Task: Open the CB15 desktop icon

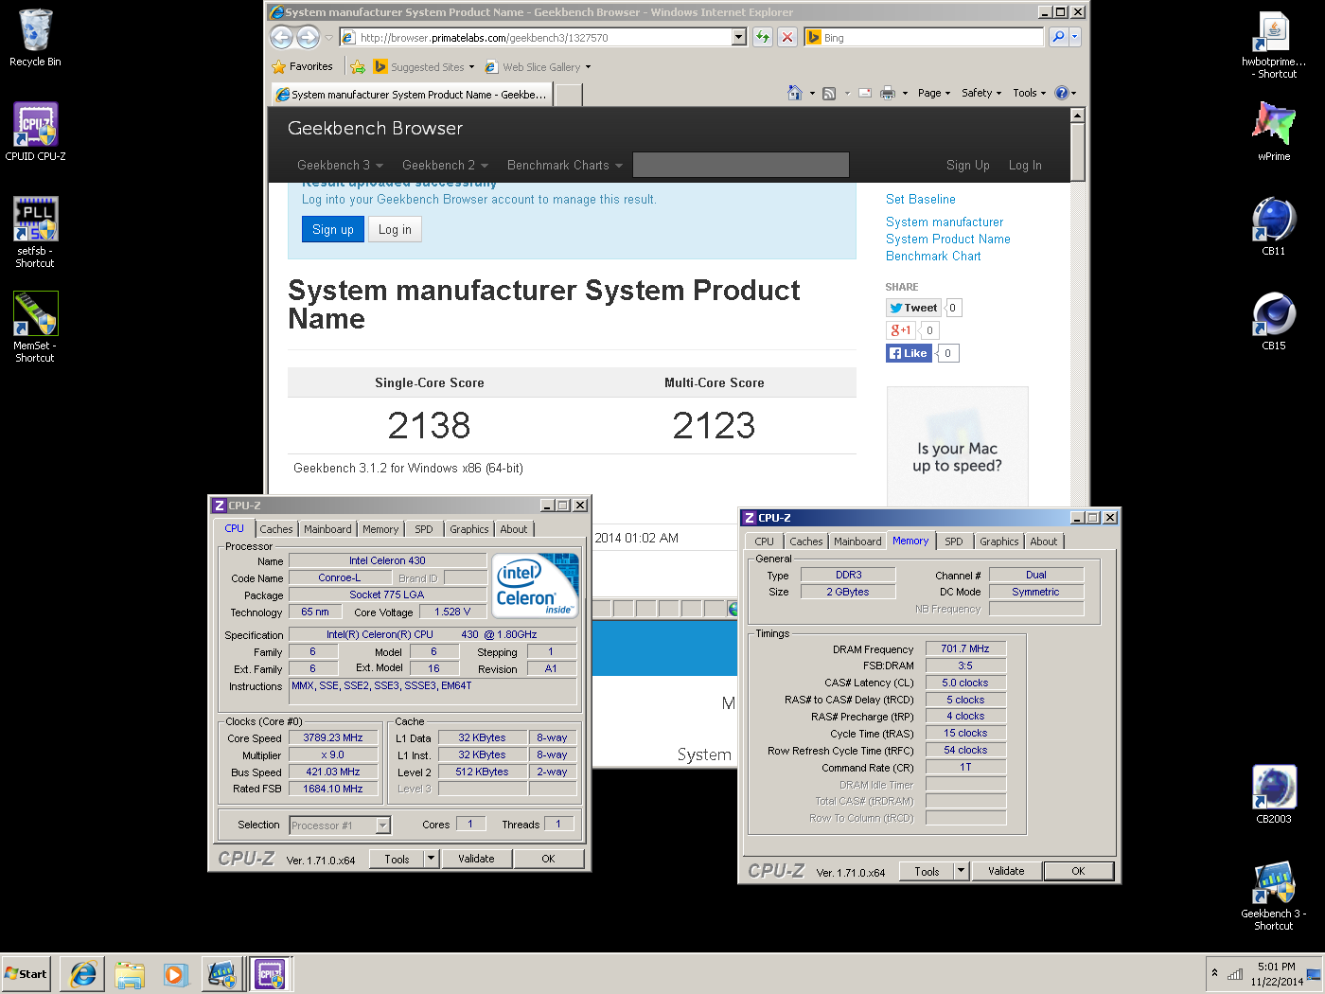Action: (x=1274, y=322)
